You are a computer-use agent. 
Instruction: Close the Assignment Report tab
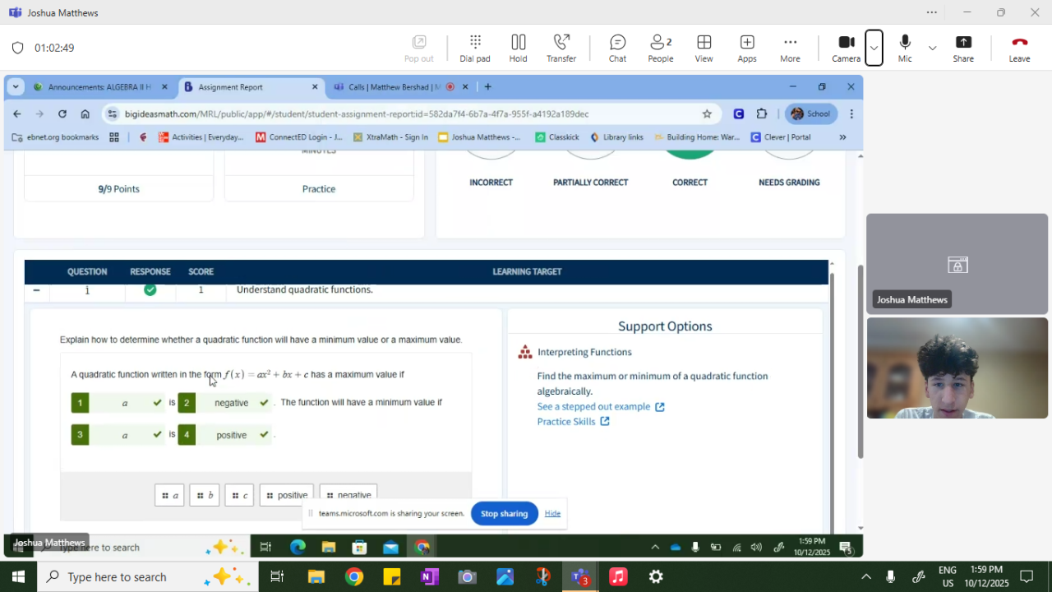(x=315, y=87)
